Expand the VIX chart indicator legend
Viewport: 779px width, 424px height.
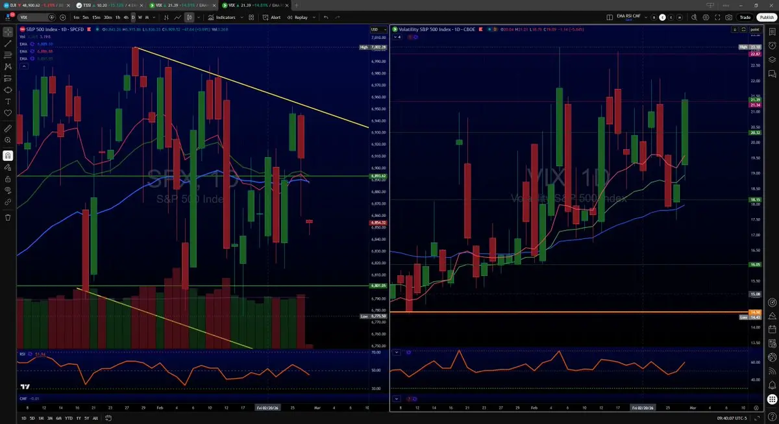coord(398,37)
